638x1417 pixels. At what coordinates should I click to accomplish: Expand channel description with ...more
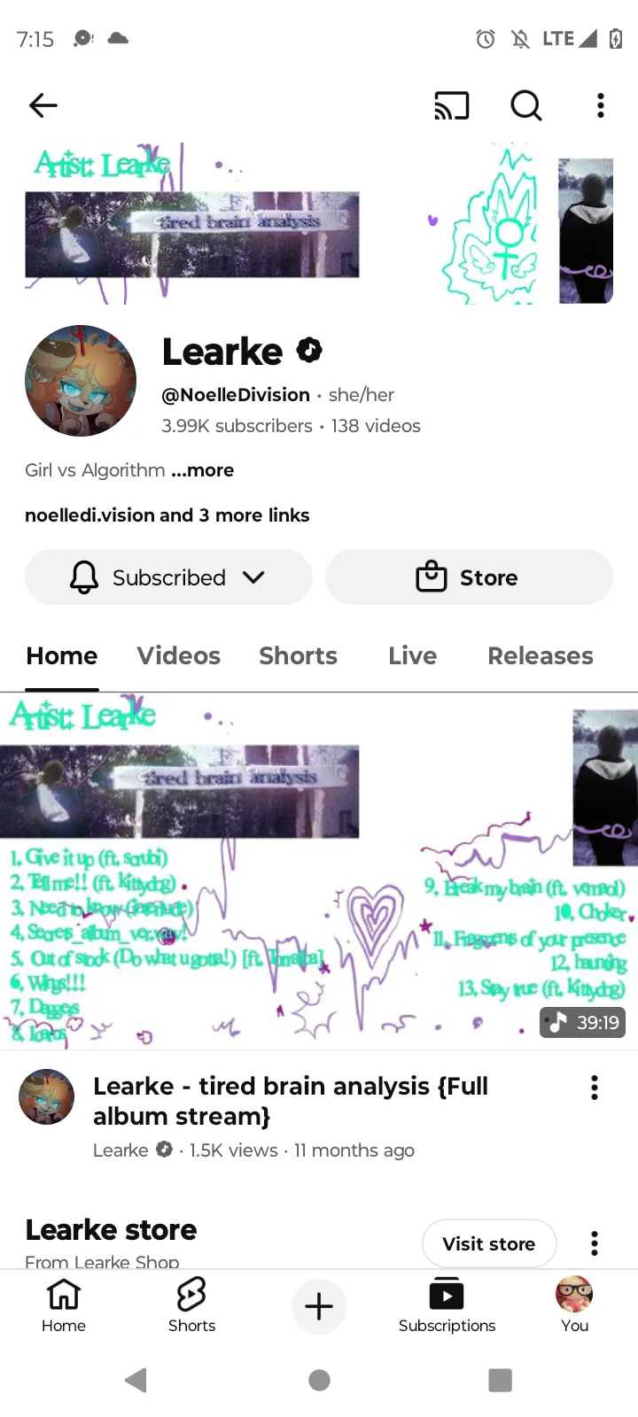tap(203, 470)
